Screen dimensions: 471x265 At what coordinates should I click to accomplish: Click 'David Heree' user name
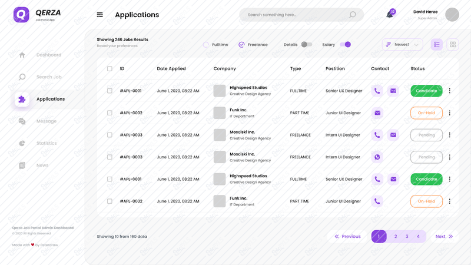(425, 12)
